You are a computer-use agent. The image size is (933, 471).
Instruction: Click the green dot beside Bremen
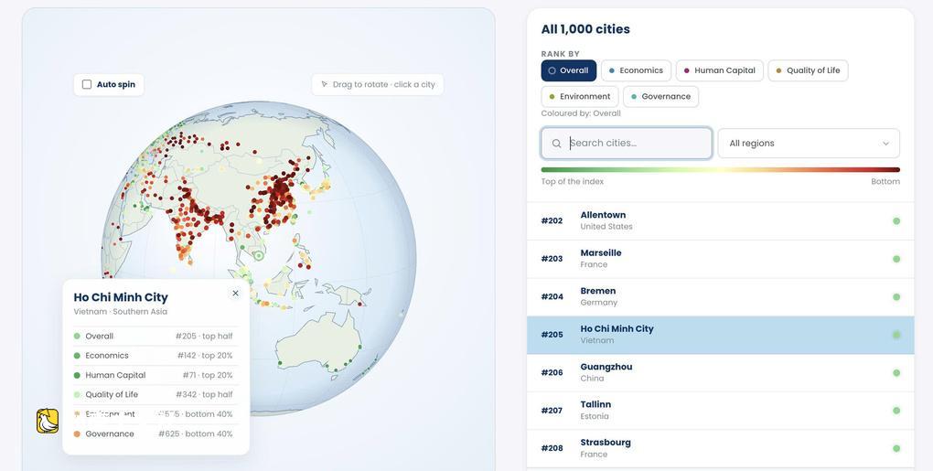[896, 296]
